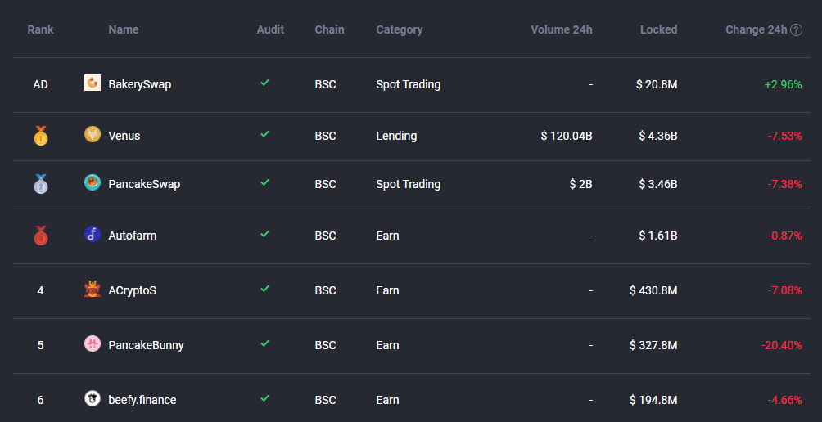Open the Autofarm project link

pos(133,236)
